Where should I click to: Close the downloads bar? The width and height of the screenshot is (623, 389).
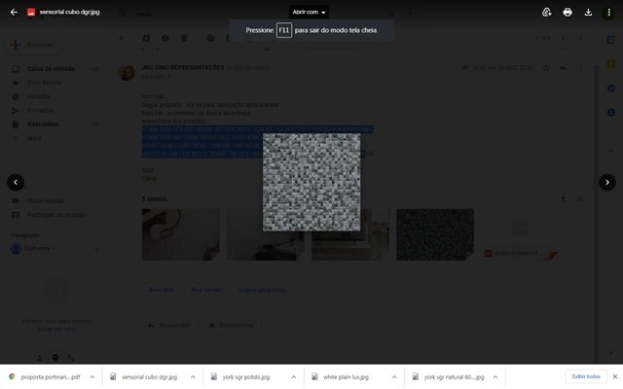[615, 376]
